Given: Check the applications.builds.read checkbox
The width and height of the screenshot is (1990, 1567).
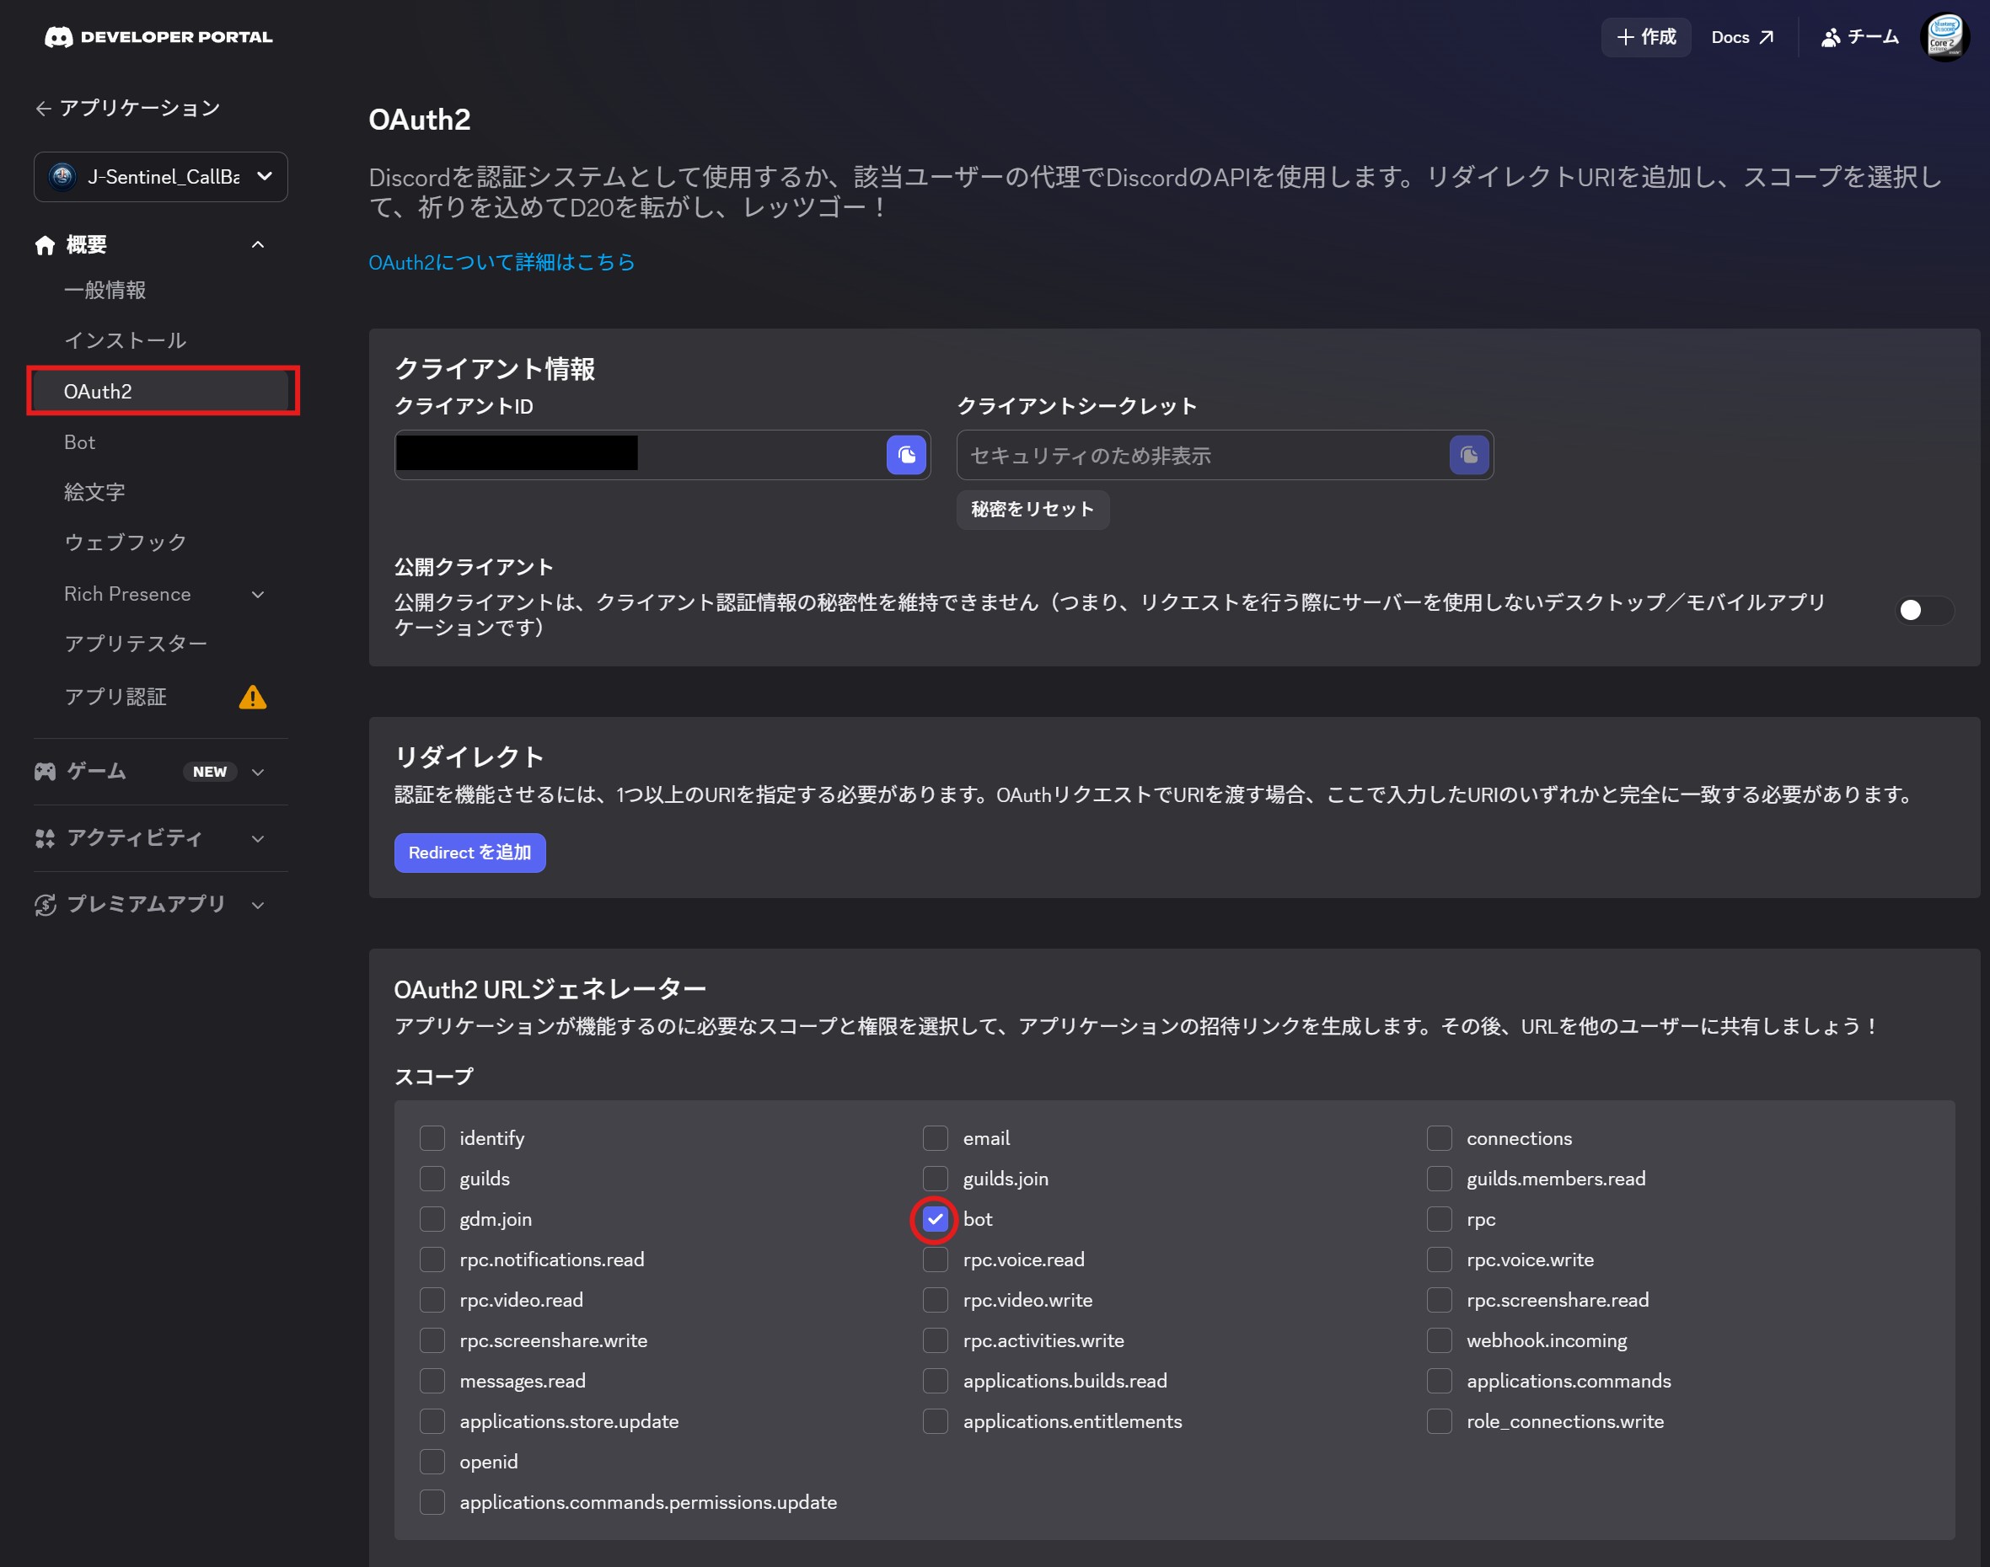Looking at the screenshot, I should (935, 1381).
